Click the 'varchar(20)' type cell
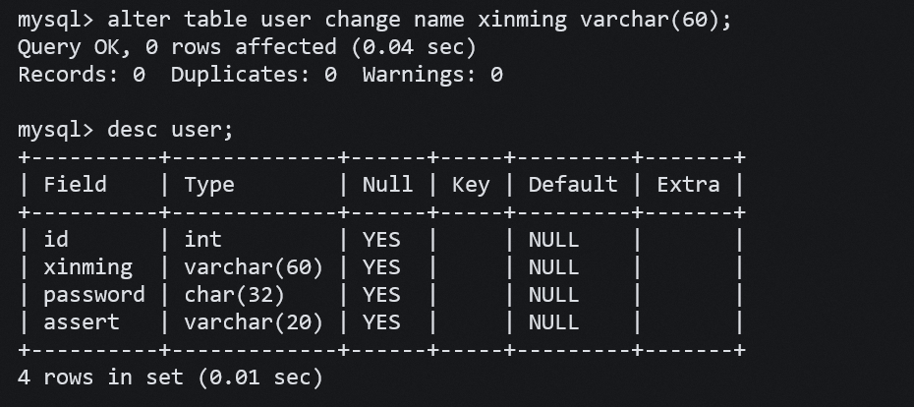This screenshot has width=914, height=407. click(x=254, y=321)
